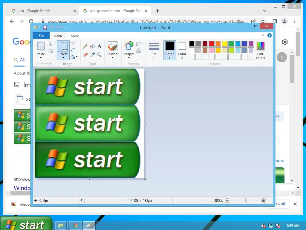Click the Crop icon in Image group

pyautogui.click(x=73, y=44)
